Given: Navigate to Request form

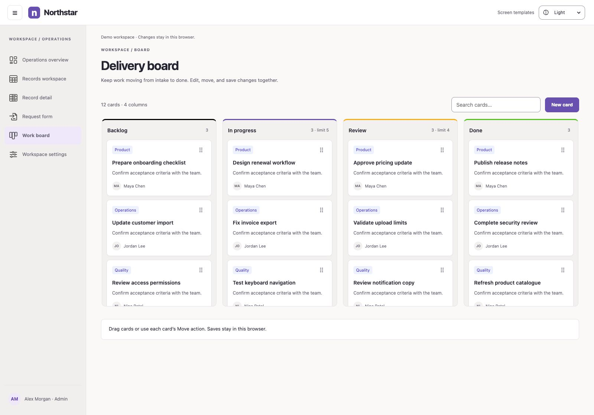Looking at the screenshot, I should point(43,117).
